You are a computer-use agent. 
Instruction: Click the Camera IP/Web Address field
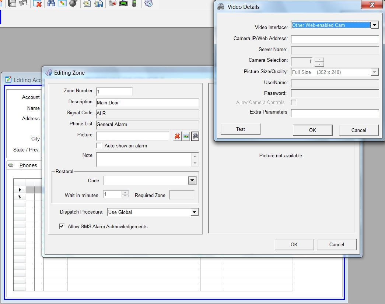(335, 39)
